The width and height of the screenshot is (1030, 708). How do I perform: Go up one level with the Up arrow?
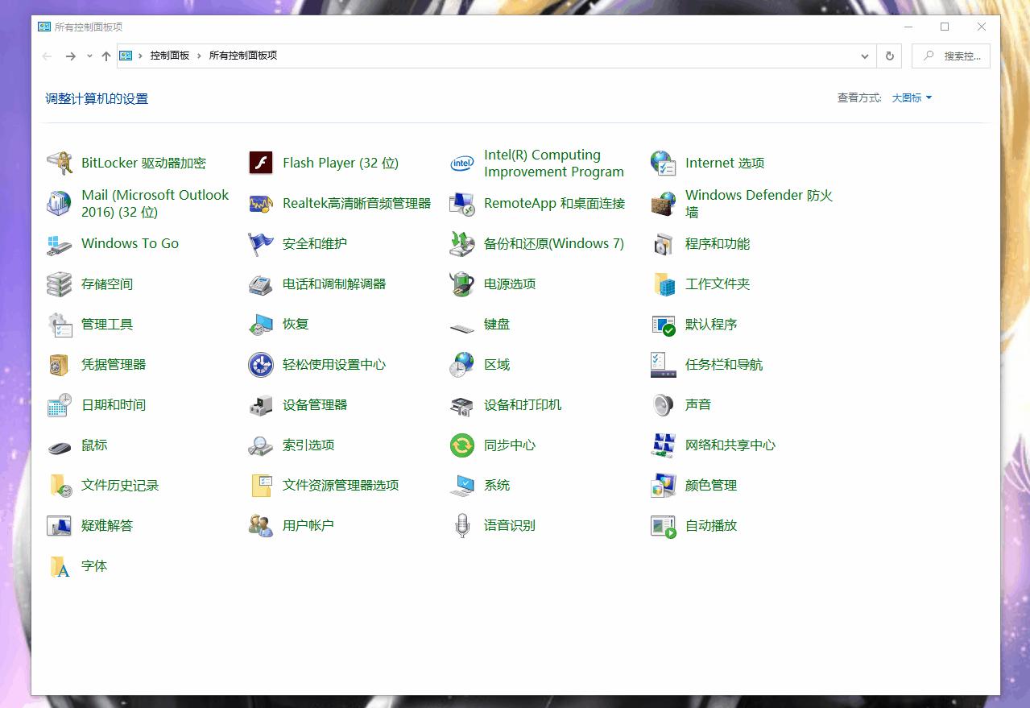(x=105, y=56)
